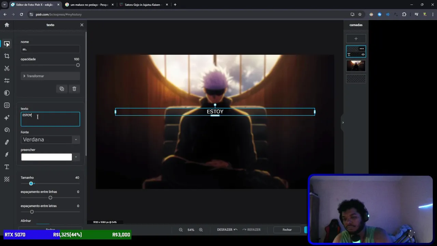
Task: Add a new layer with plus button
Action: click(356, 39)
